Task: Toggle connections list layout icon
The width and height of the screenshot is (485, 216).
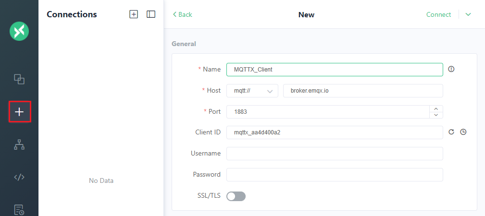Action: [151, 14]
